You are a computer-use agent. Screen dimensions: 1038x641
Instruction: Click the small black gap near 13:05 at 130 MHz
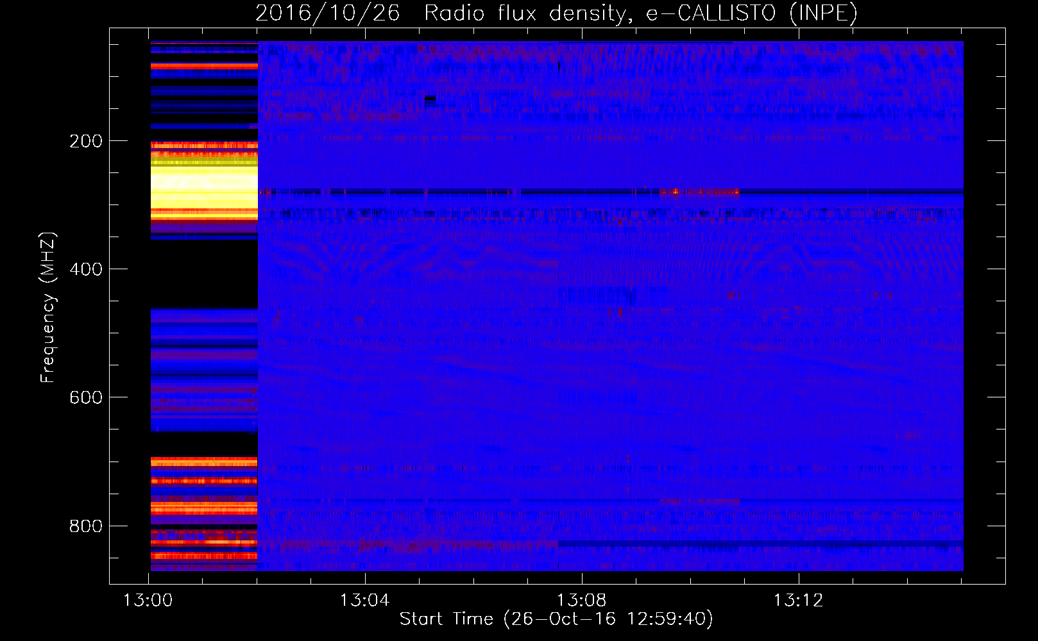(x=430, y=98)
